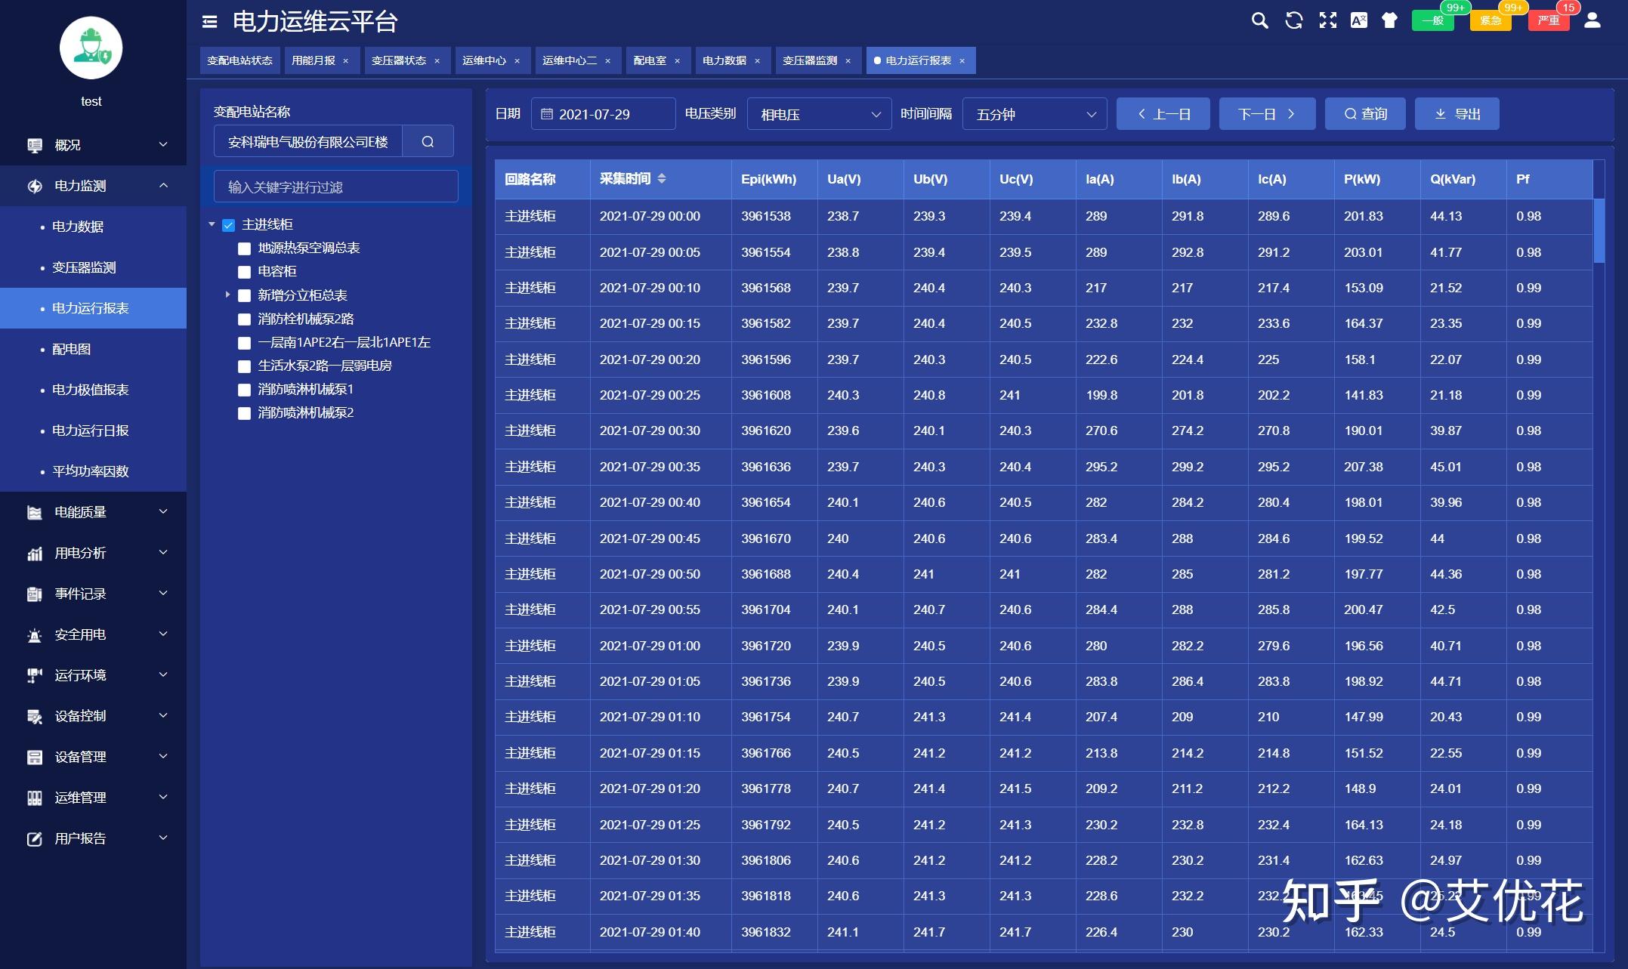The height and width of the screenshot is (969, 1628).
Task: Click the 查询 query button
Action: coord(1365,114)
